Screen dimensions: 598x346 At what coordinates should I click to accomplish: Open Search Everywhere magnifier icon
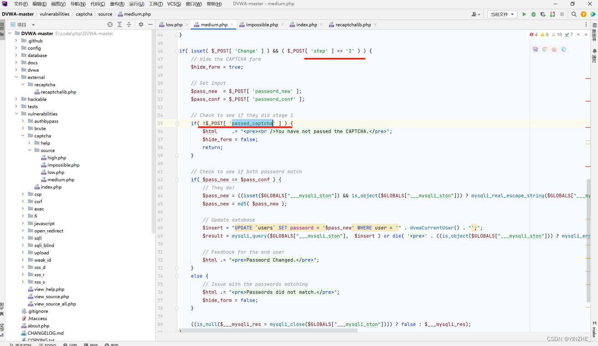[x=574, y=15]
